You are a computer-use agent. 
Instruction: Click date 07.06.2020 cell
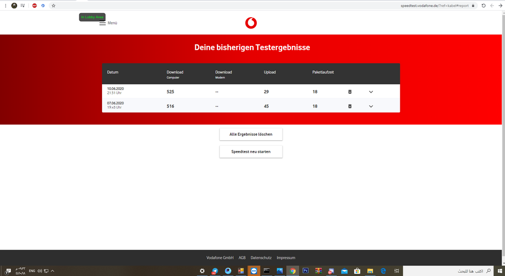[x=115, y=103]
